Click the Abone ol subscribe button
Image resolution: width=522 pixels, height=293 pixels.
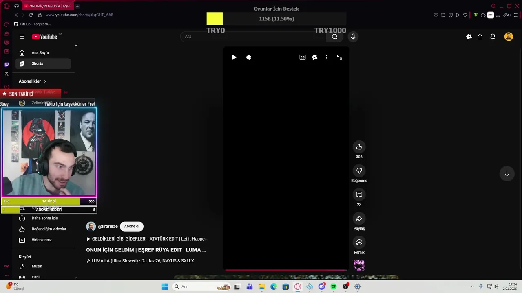pos(132,226)
